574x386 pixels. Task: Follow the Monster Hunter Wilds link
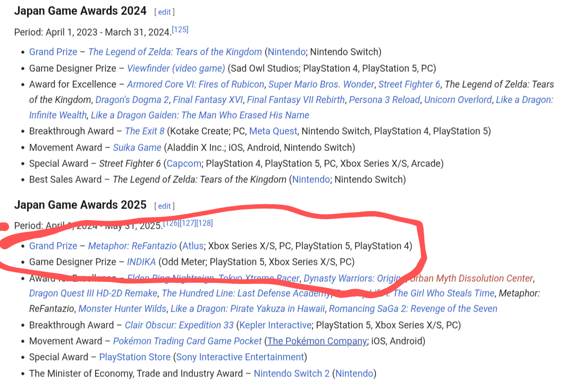[122, 309]
